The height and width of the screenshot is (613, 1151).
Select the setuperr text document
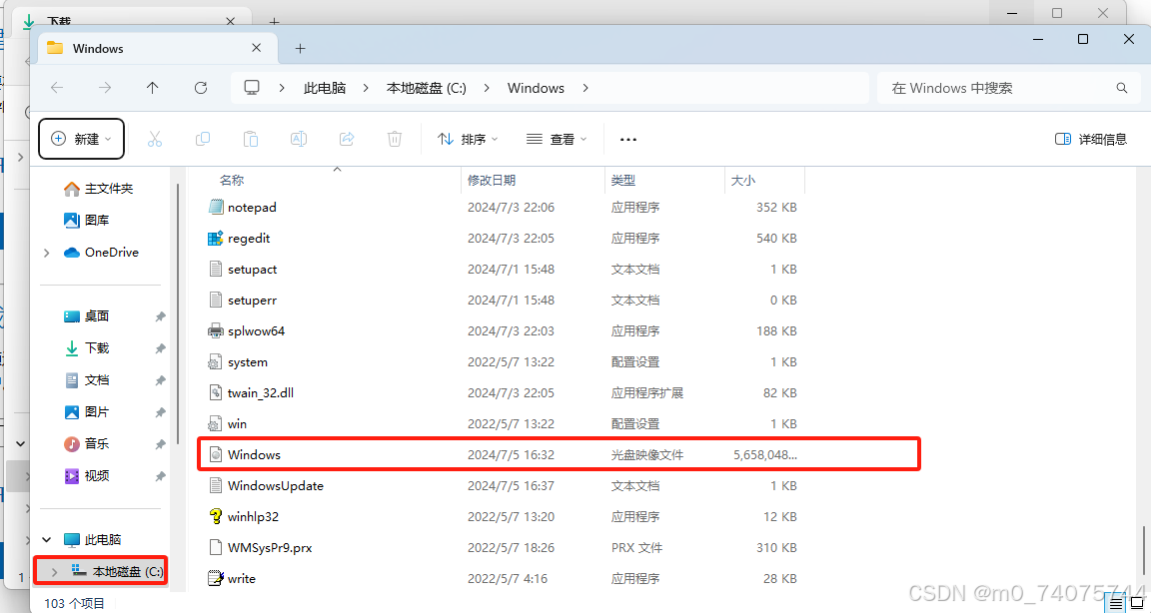click(x=252, y=300)
